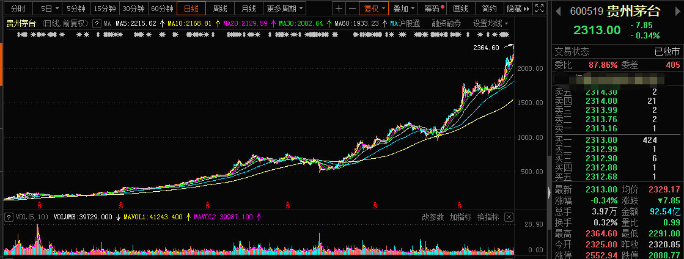Click the 卖一 2313.16 order row

[617, 128]
